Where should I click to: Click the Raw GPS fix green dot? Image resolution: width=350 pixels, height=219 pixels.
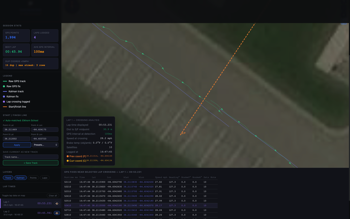pyautogui.click(x=4, y=86)
